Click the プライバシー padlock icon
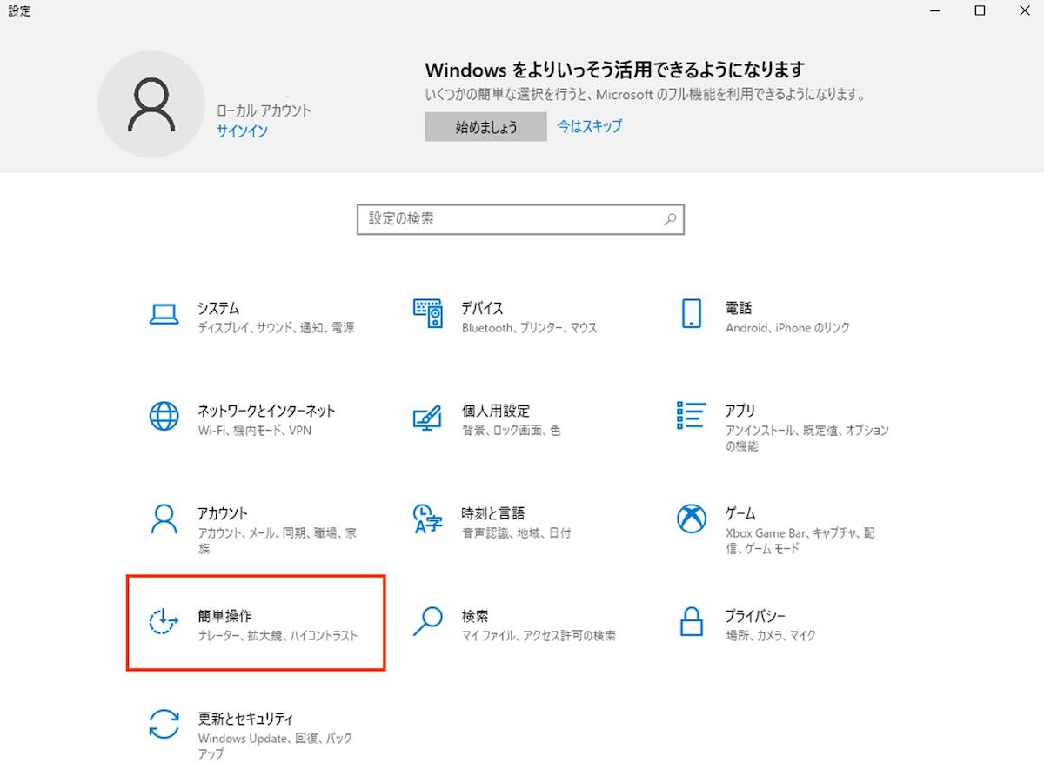 coord(691,621)
